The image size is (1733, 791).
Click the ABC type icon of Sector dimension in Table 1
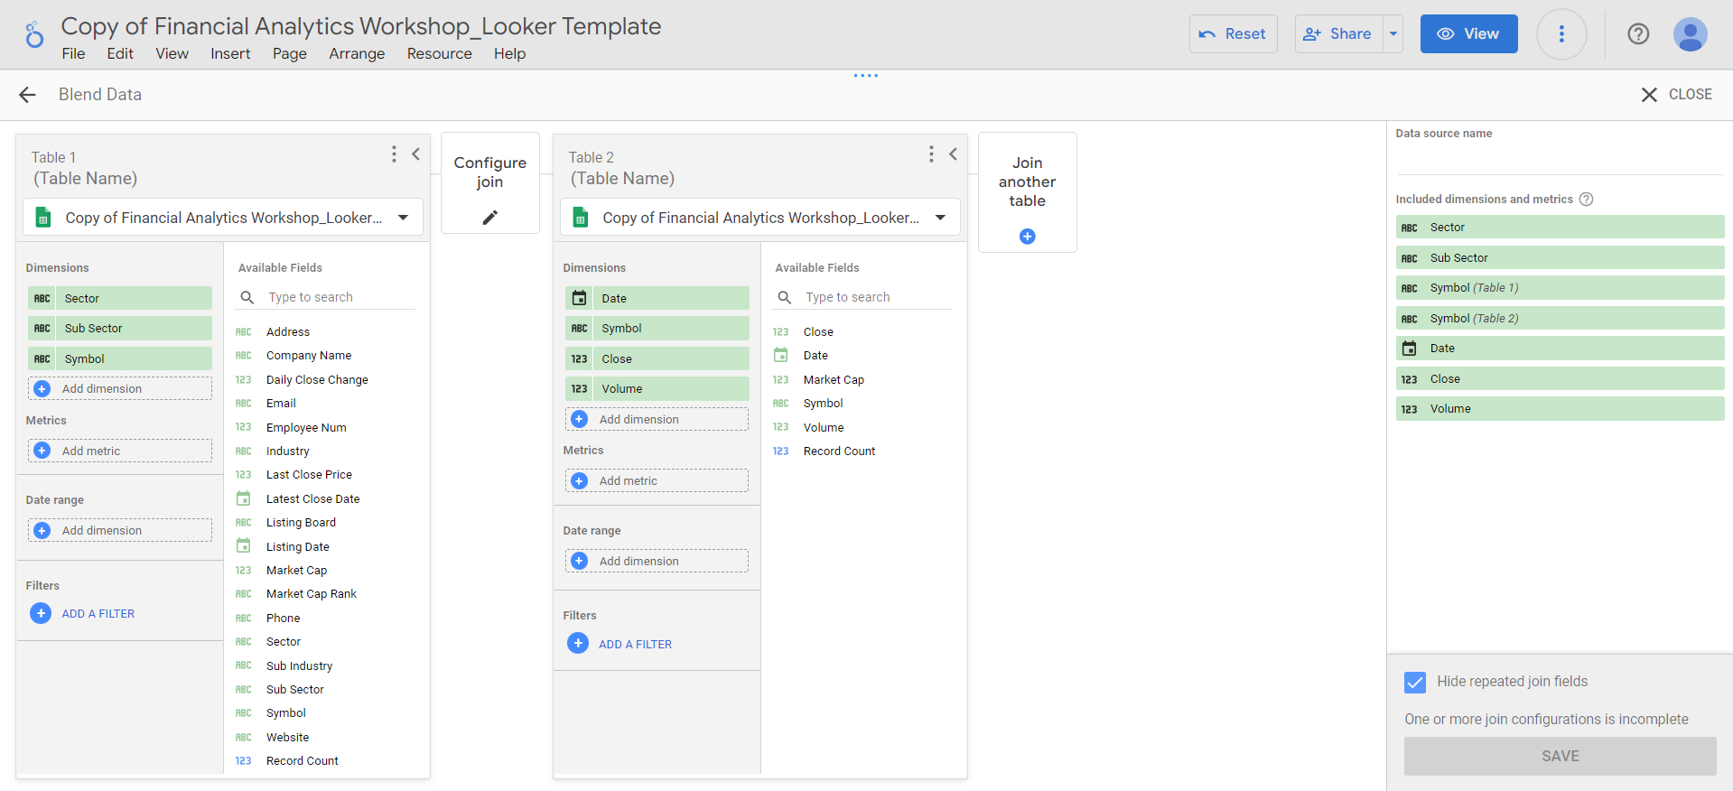click(42, 298)
